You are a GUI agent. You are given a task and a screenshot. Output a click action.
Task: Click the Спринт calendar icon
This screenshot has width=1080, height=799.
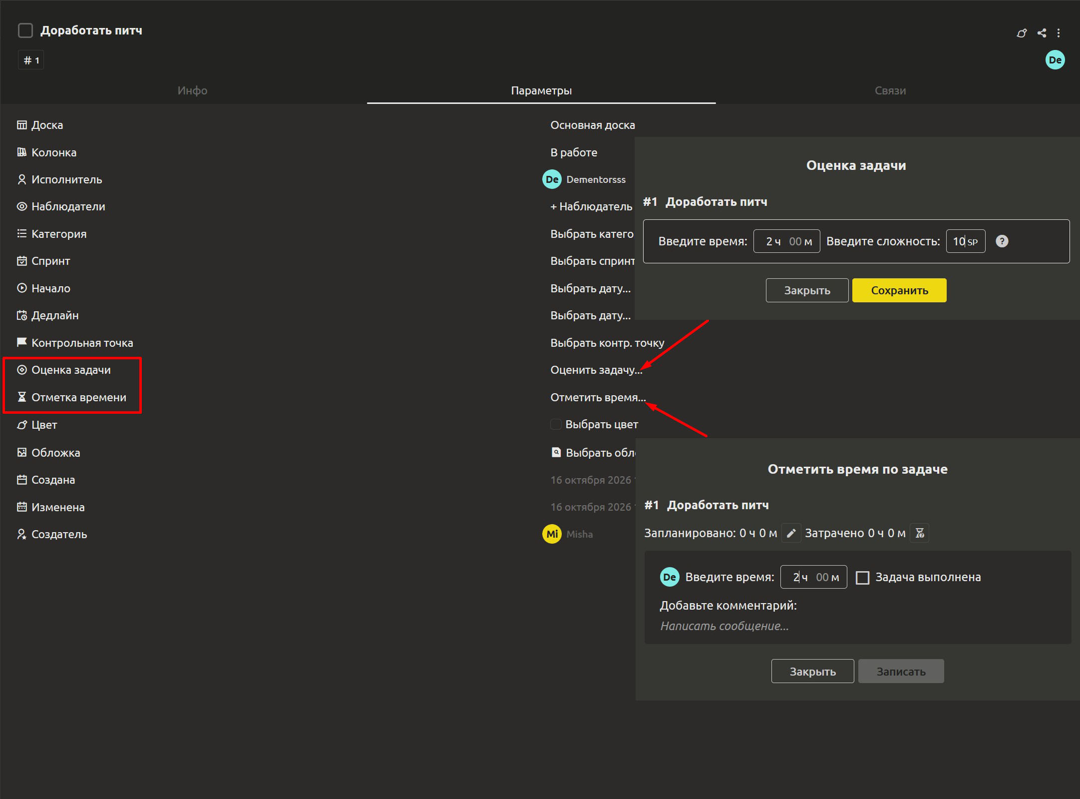[x=22, y=261]
